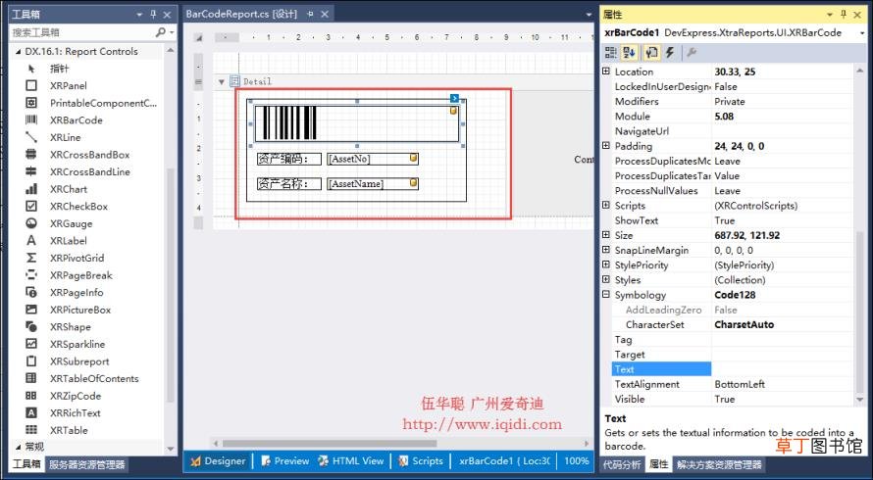Image resolution: width=873 pixels, height=480 pixels.
Task: Open the barcode smart tag arrow
Action: click(x=454, y=98)
